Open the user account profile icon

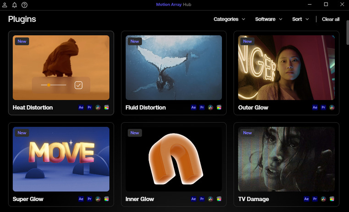pyautogui.click(x=5, y=5)
